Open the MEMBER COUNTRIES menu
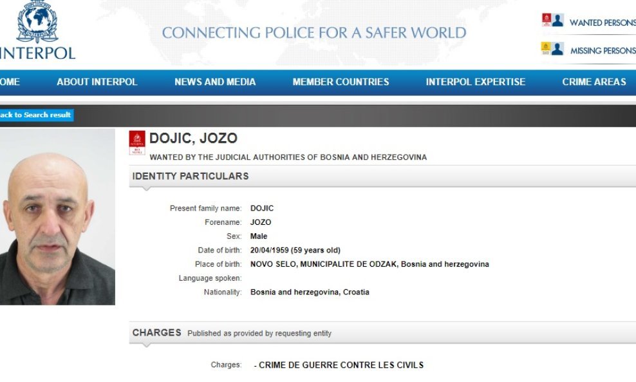The width and height of the screenshot is (636, 382). 341,82
